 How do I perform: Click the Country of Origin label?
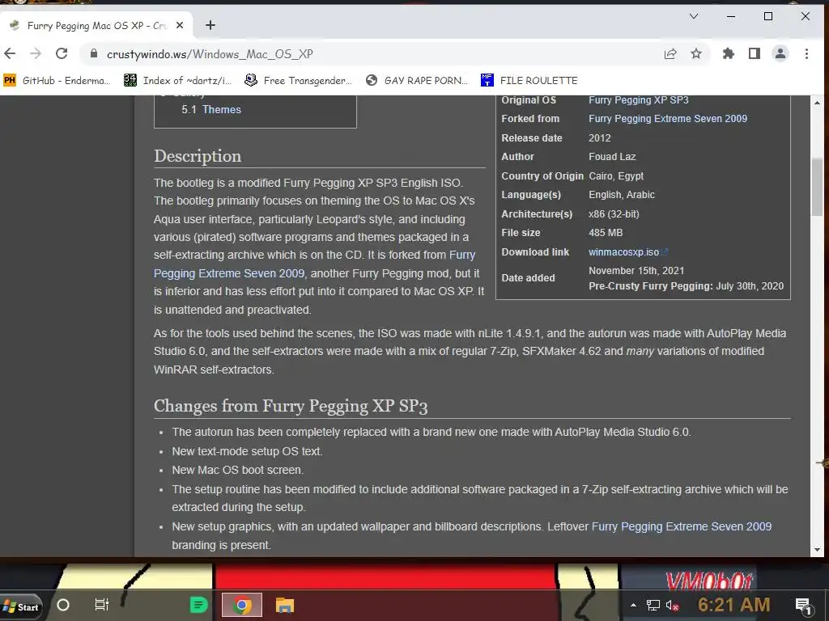(x=542, y=175)
